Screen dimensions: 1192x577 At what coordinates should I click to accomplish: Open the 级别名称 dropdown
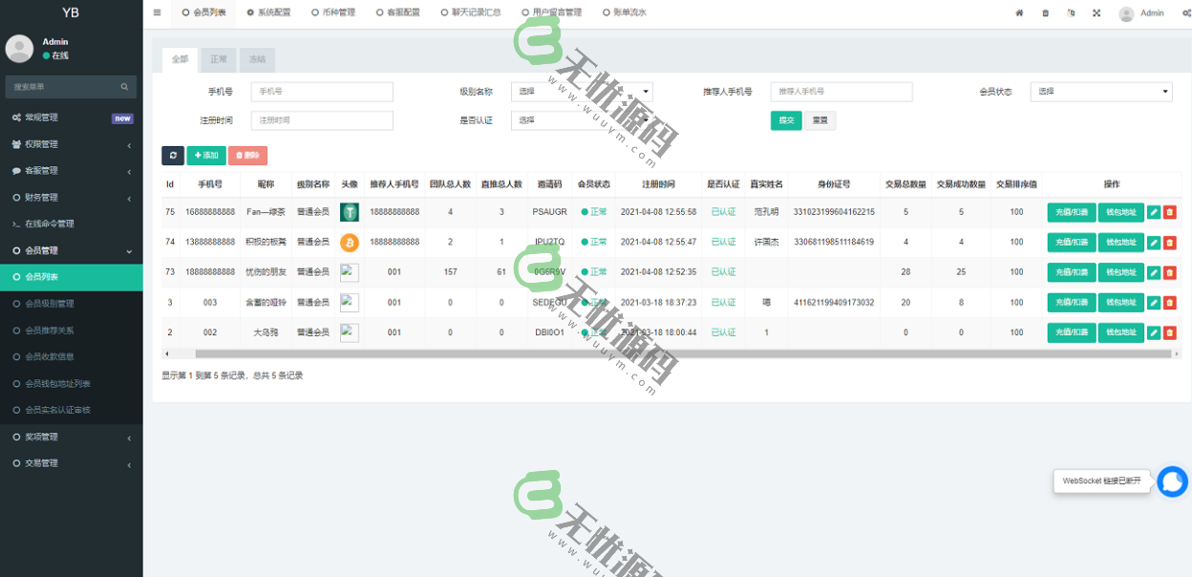(582, 92)
